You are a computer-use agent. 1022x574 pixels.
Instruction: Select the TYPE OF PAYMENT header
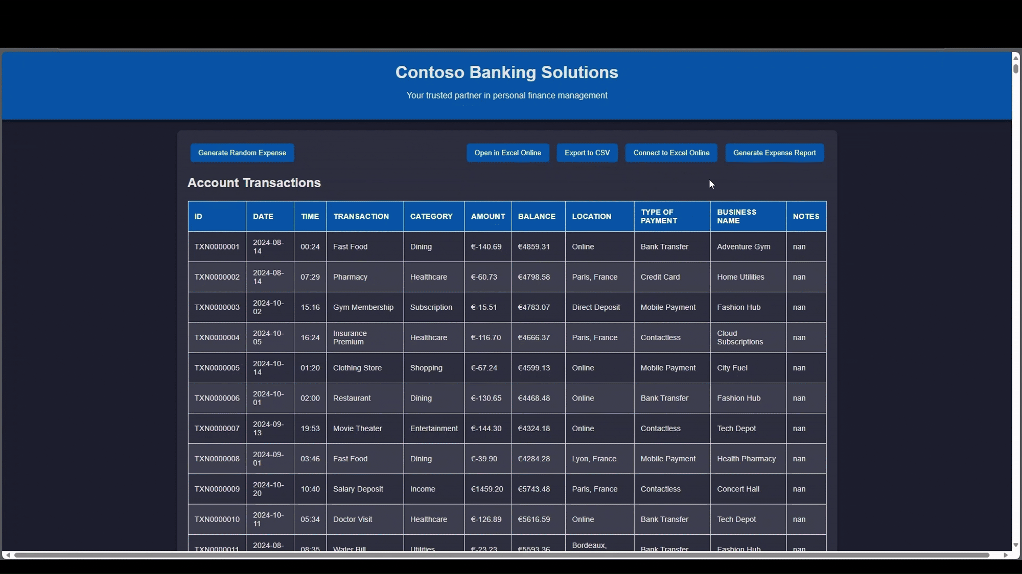click(672, 216)
